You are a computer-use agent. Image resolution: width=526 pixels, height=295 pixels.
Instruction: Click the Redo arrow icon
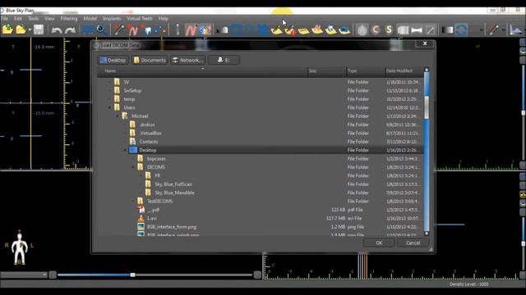tap(70, 30)
